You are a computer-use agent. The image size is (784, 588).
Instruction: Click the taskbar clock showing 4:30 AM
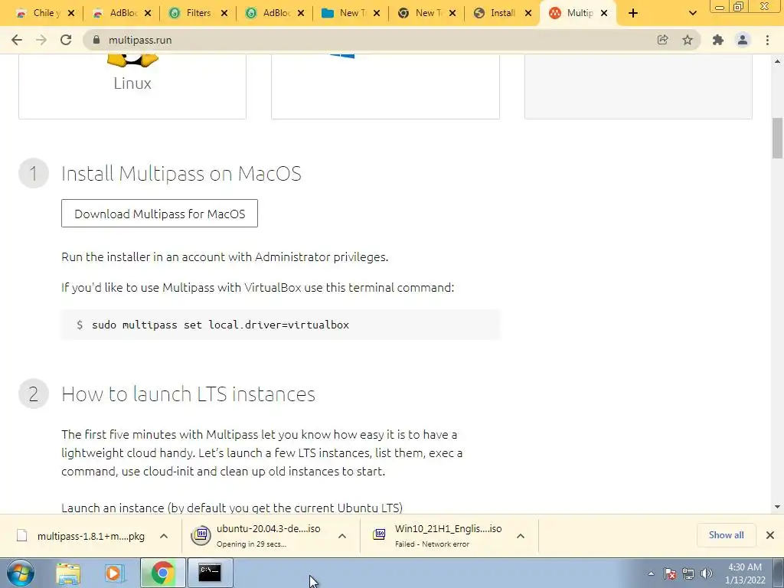click(745, 573)
